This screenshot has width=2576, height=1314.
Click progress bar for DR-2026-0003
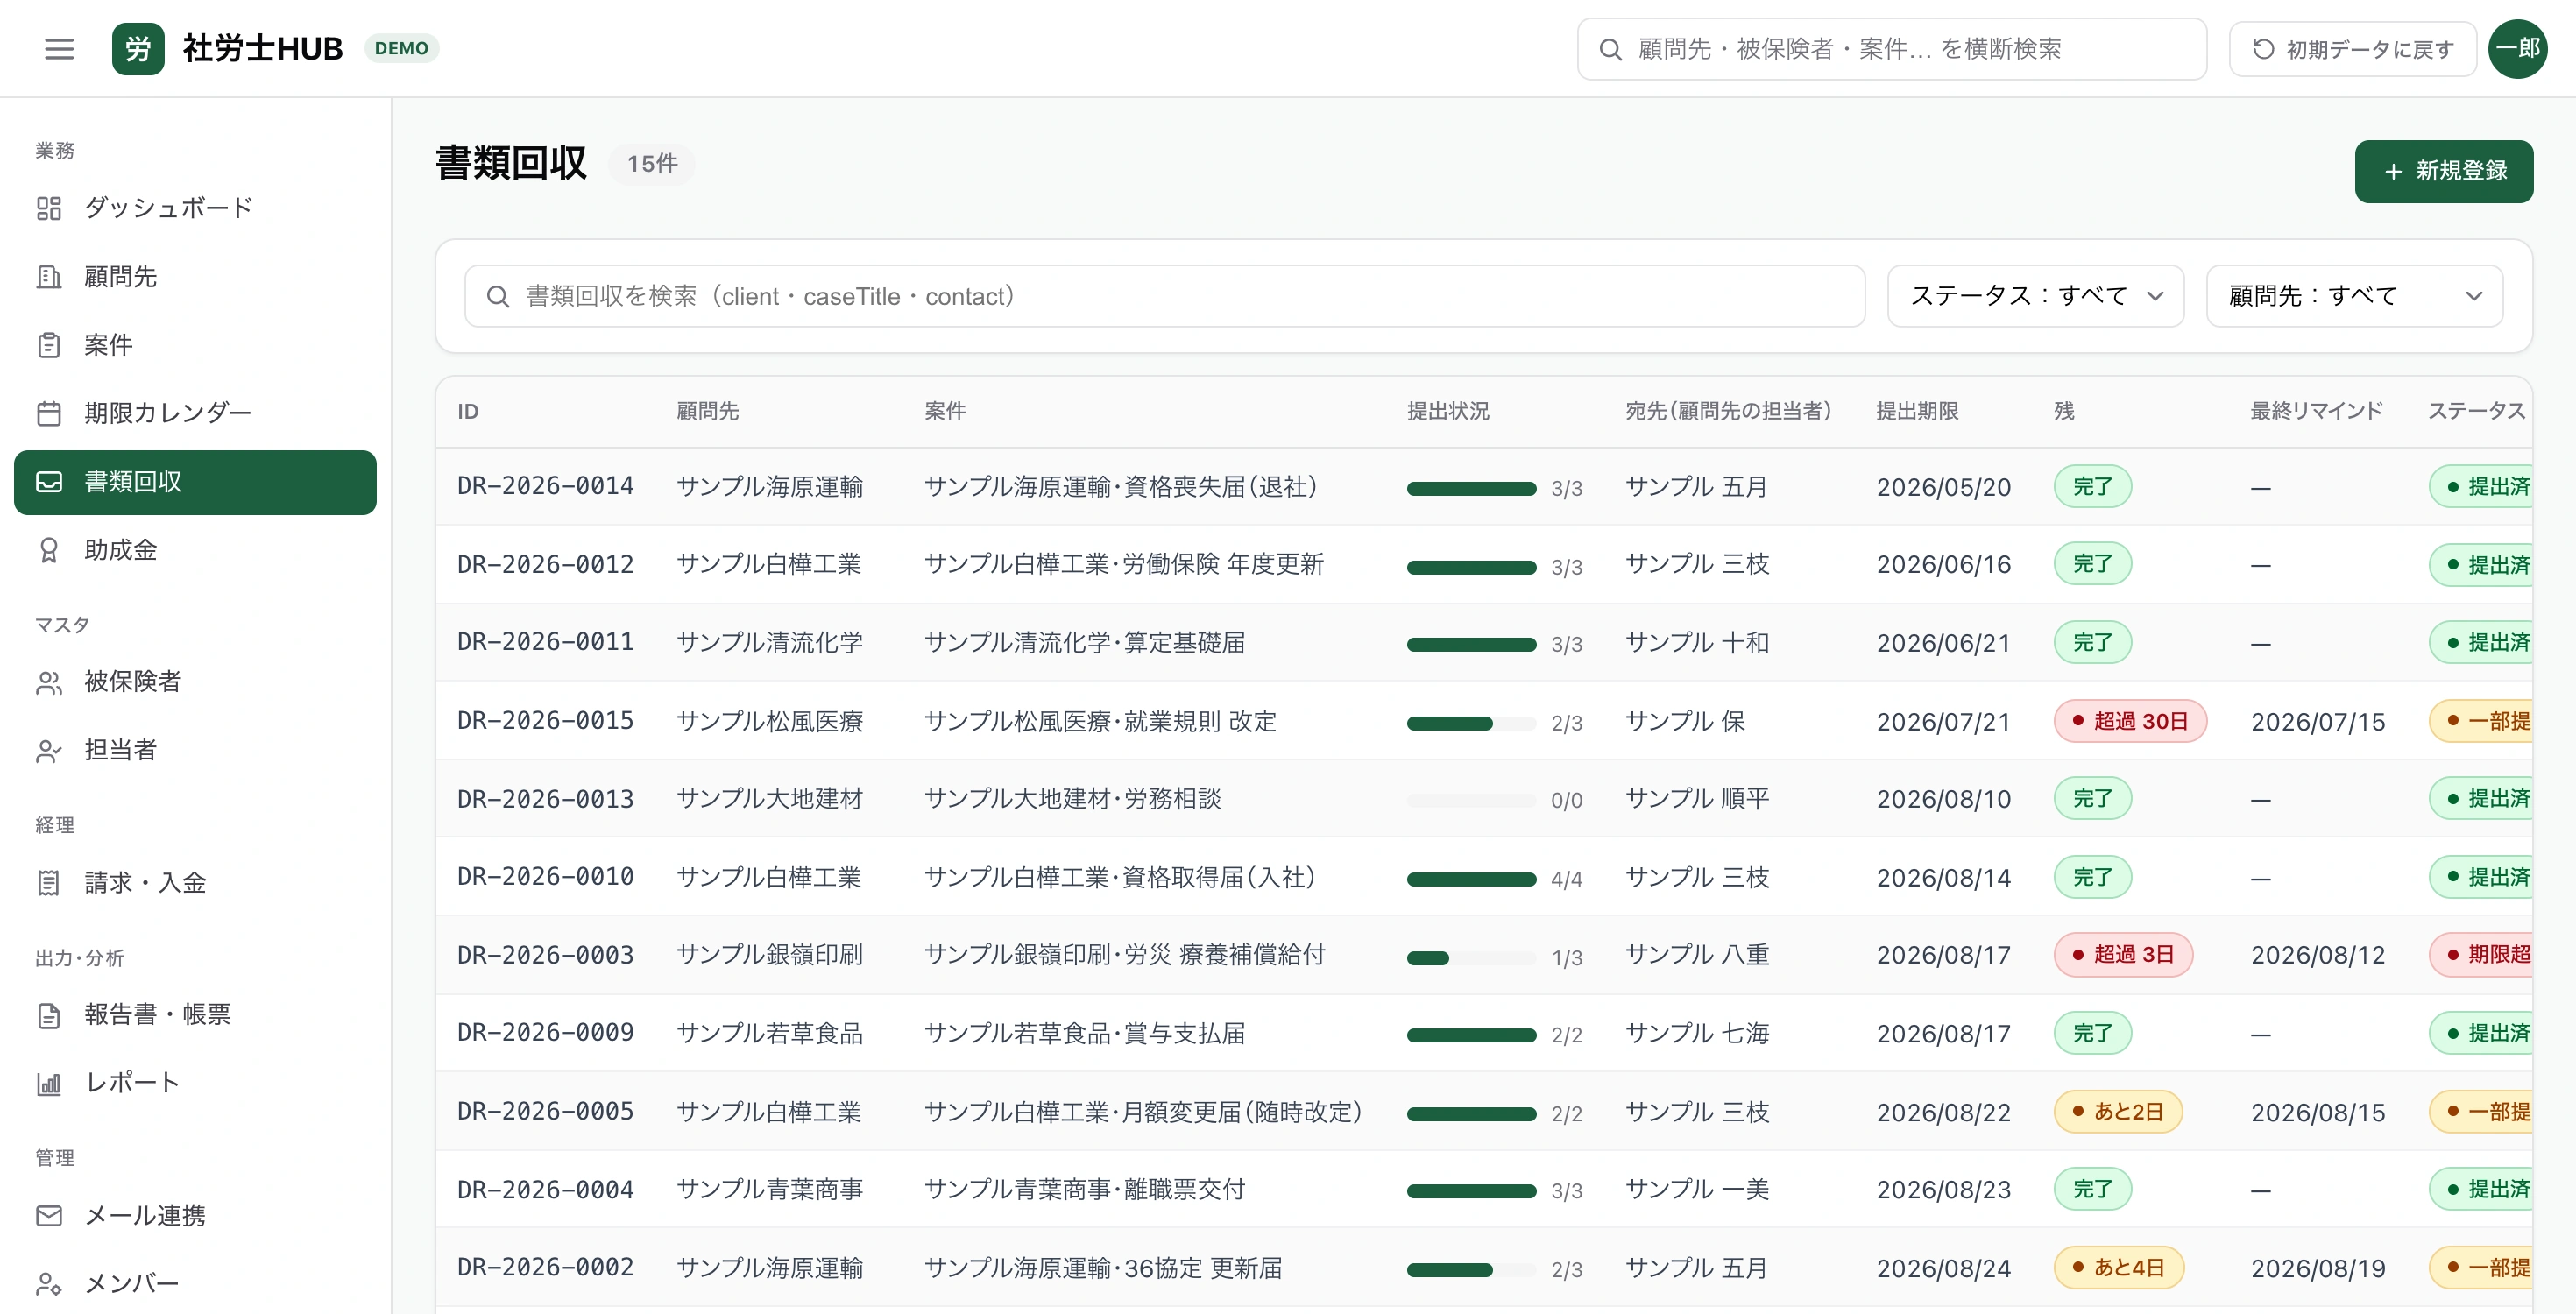click(1471, 957)
